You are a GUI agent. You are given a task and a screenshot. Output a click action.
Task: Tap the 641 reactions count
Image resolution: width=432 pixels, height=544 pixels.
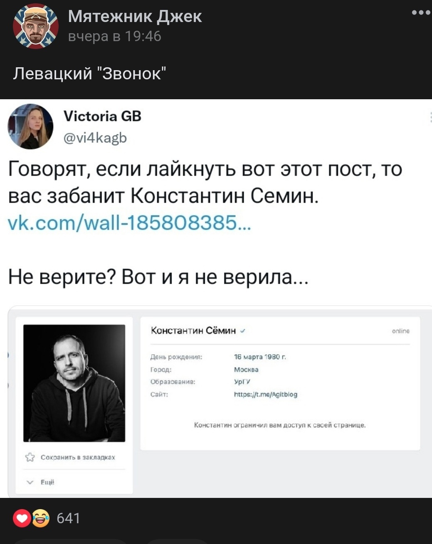(68, 518)
